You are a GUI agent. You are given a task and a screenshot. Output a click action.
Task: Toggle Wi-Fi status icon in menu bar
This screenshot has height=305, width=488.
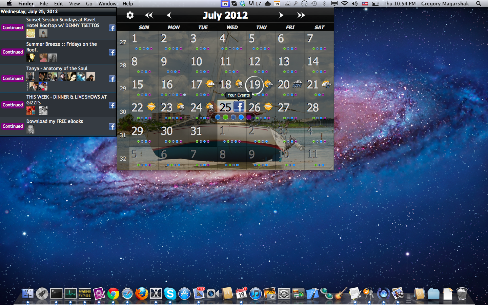[345, 4]
